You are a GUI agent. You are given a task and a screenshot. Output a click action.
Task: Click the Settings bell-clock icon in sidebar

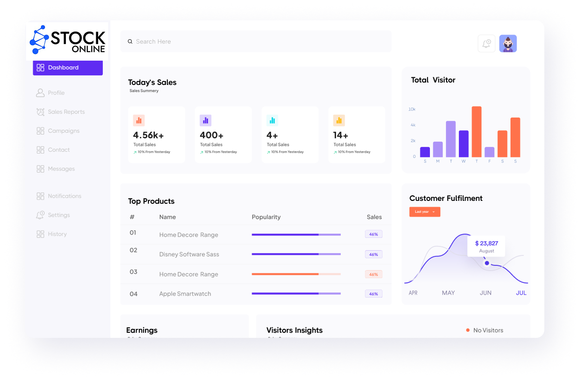click(x=40, y=215)
